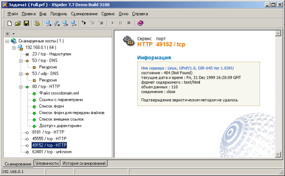Click orange square icon under 53 / udp Рекурсия

[34, 81]
